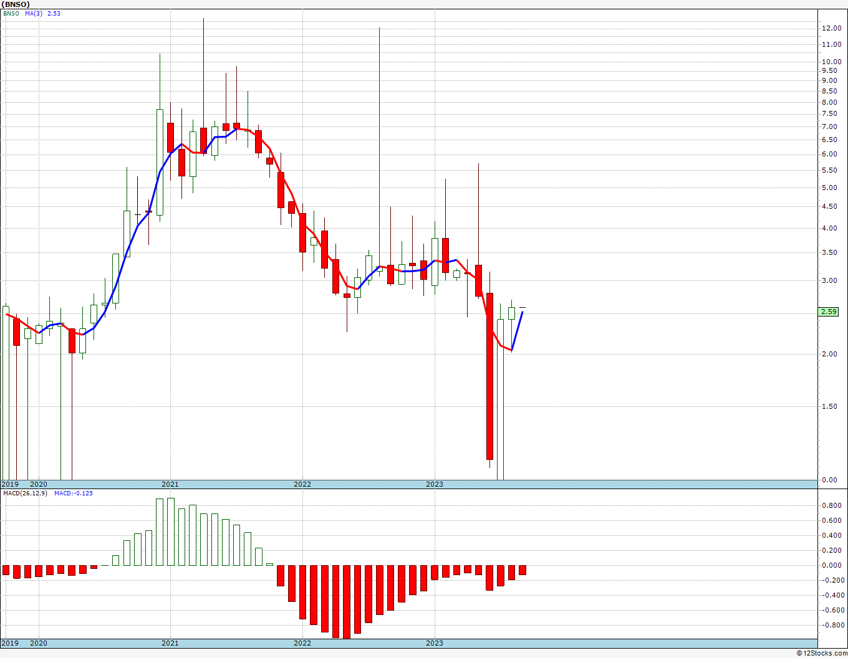The height and width of the screenshot is (658, 848).
Task: Select the green BNSO legend label
Action: pos(11,13)
